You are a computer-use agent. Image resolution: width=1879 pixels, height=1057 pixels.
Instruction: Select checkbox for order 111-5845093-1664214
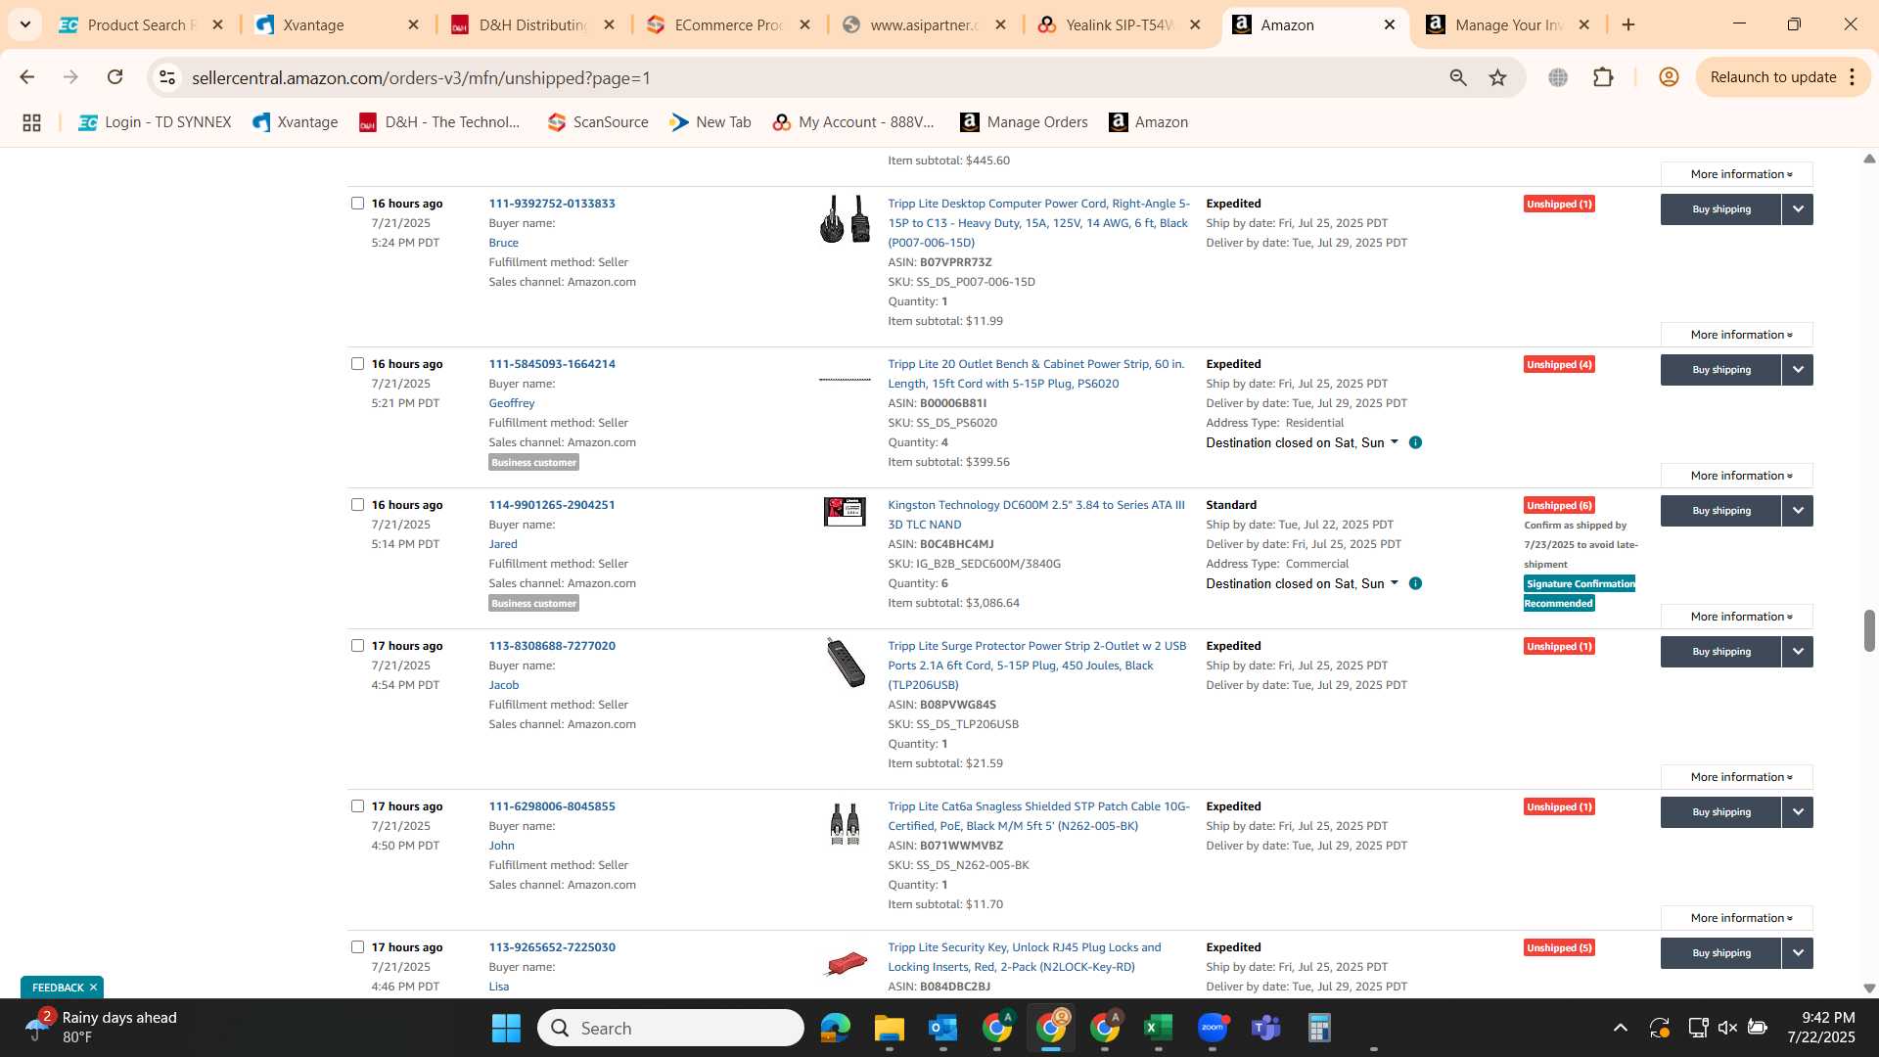point(357,364)
